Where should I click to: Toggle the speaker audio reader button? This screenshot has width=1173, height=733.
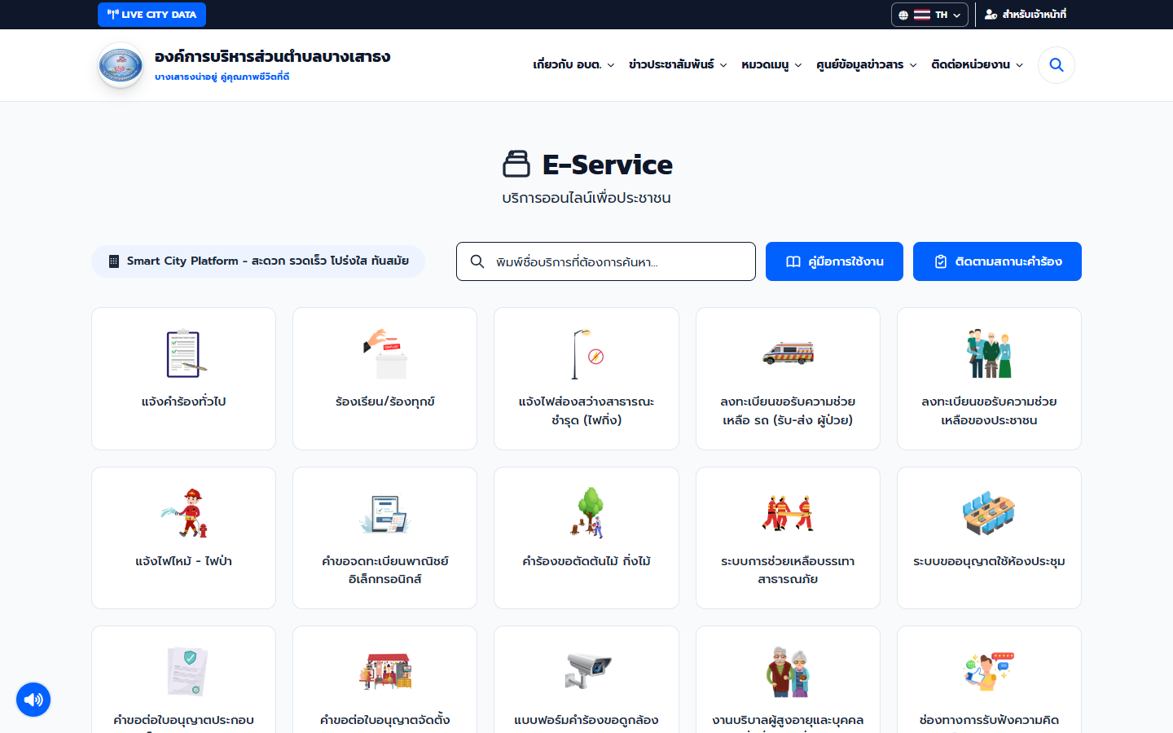coord(33,700)
